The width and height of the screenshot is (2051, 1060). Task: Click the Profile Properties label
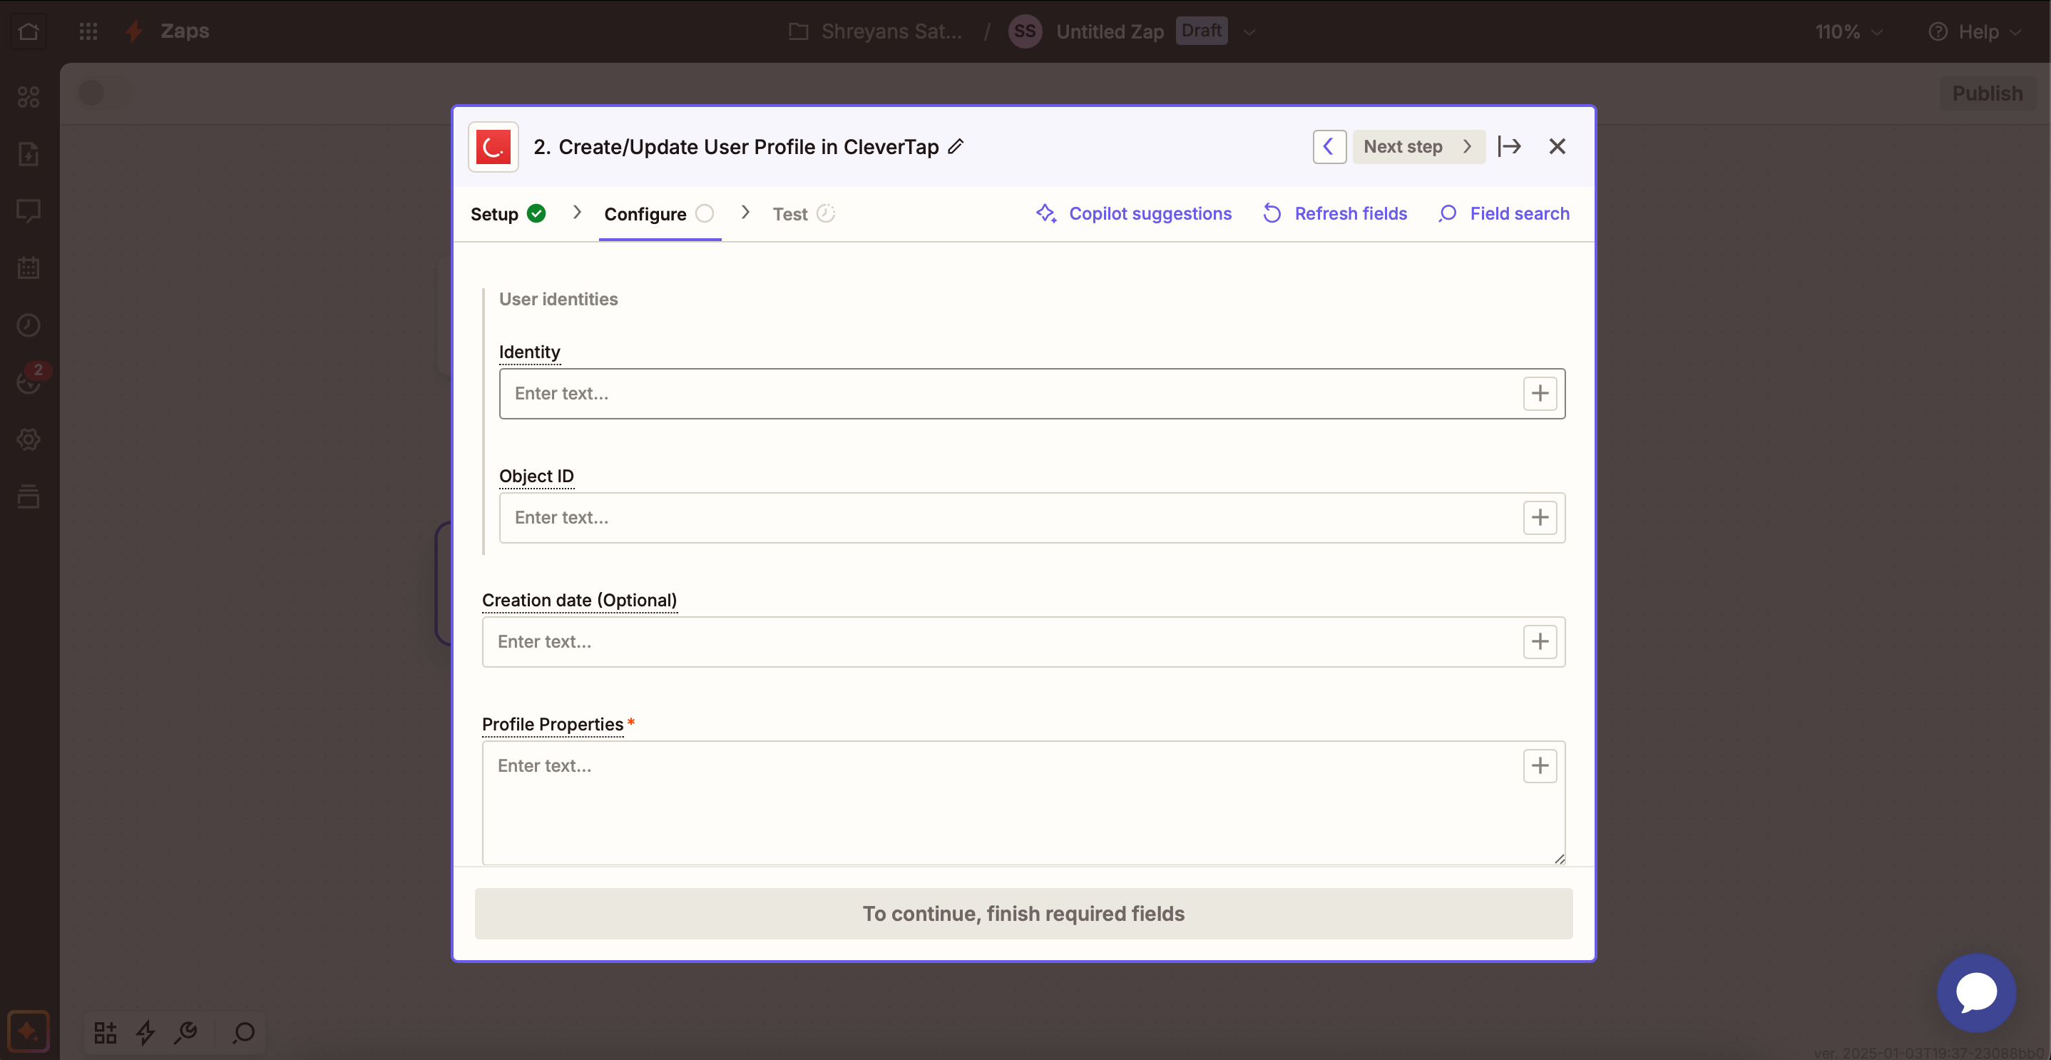pyautogui.click(x=553, y=725)
